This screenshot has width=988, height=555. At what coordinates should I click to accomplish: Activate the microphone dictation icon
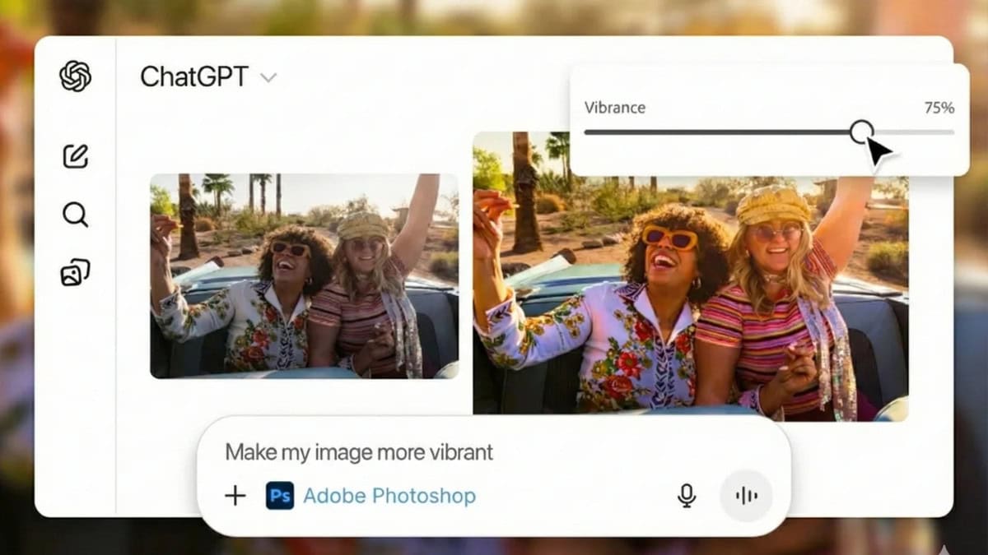tap(686, 495)
